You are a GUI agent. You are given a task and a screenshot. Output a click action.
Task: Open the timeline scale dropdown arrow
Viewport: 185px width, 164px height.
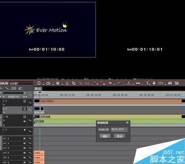(x=24, y=97)
